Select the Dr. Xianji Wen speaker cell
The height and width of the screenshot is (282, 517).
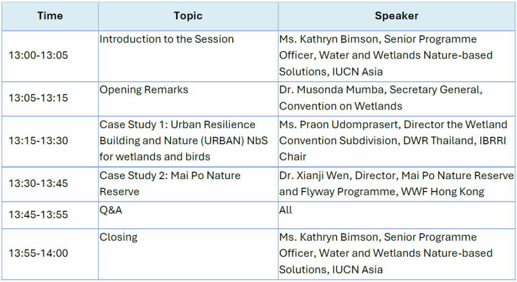click(396, 184)
